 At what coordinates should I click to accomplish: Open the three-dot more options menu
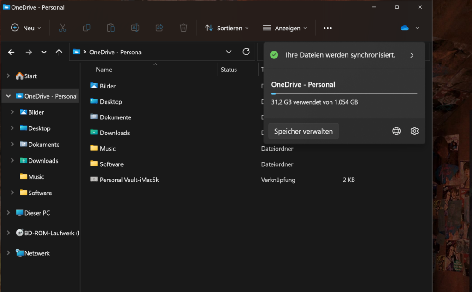pos(328,28)
